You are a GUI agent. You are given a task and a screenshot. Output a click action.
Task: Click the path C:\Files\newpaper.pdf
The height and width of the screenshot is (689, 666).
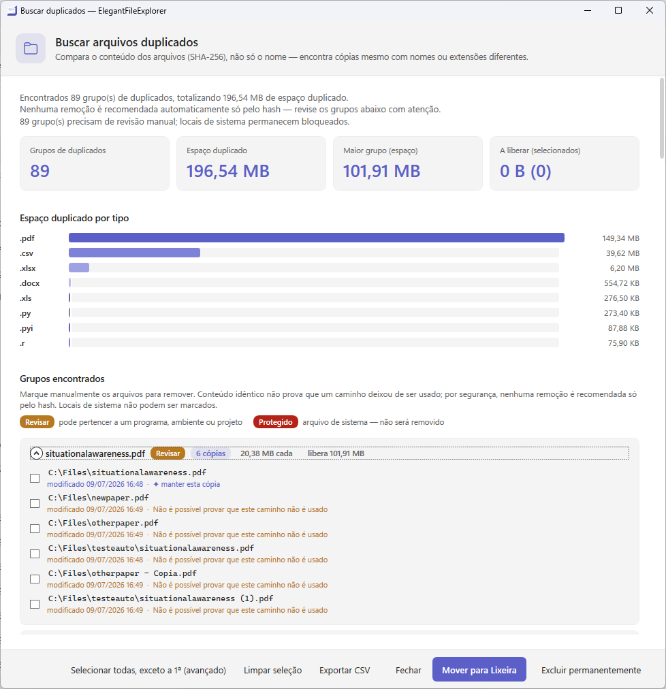pyautogui.click(x=99, y=498)
